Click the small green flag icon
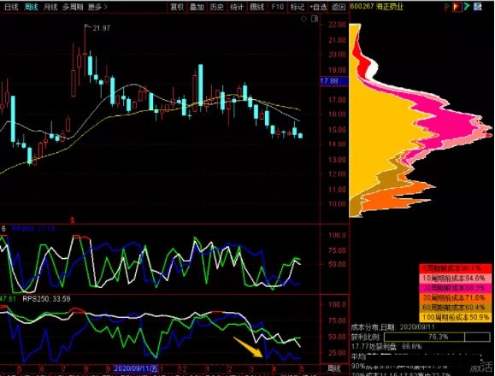 click(447, 7)
